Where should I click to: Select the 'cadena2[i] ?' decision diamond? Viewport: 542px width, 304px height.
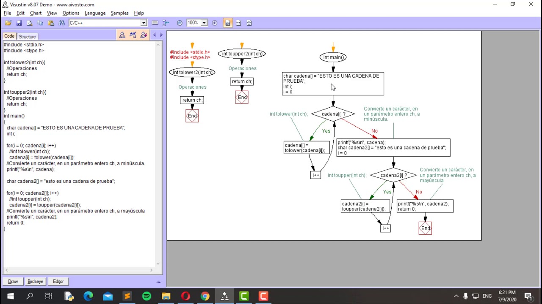[393, 175]
